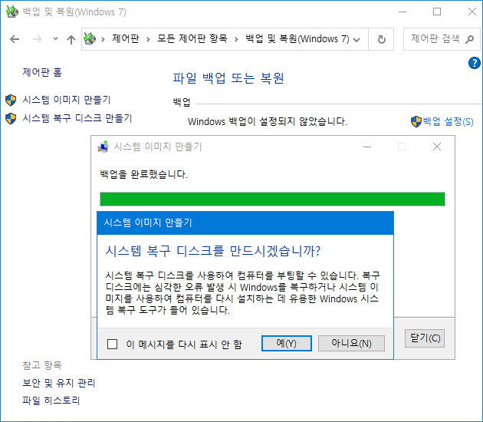Check 이 메시지를 다시 표시 안 함 box
This screenshot has width=483, height=422.
(x=112, y=344)
